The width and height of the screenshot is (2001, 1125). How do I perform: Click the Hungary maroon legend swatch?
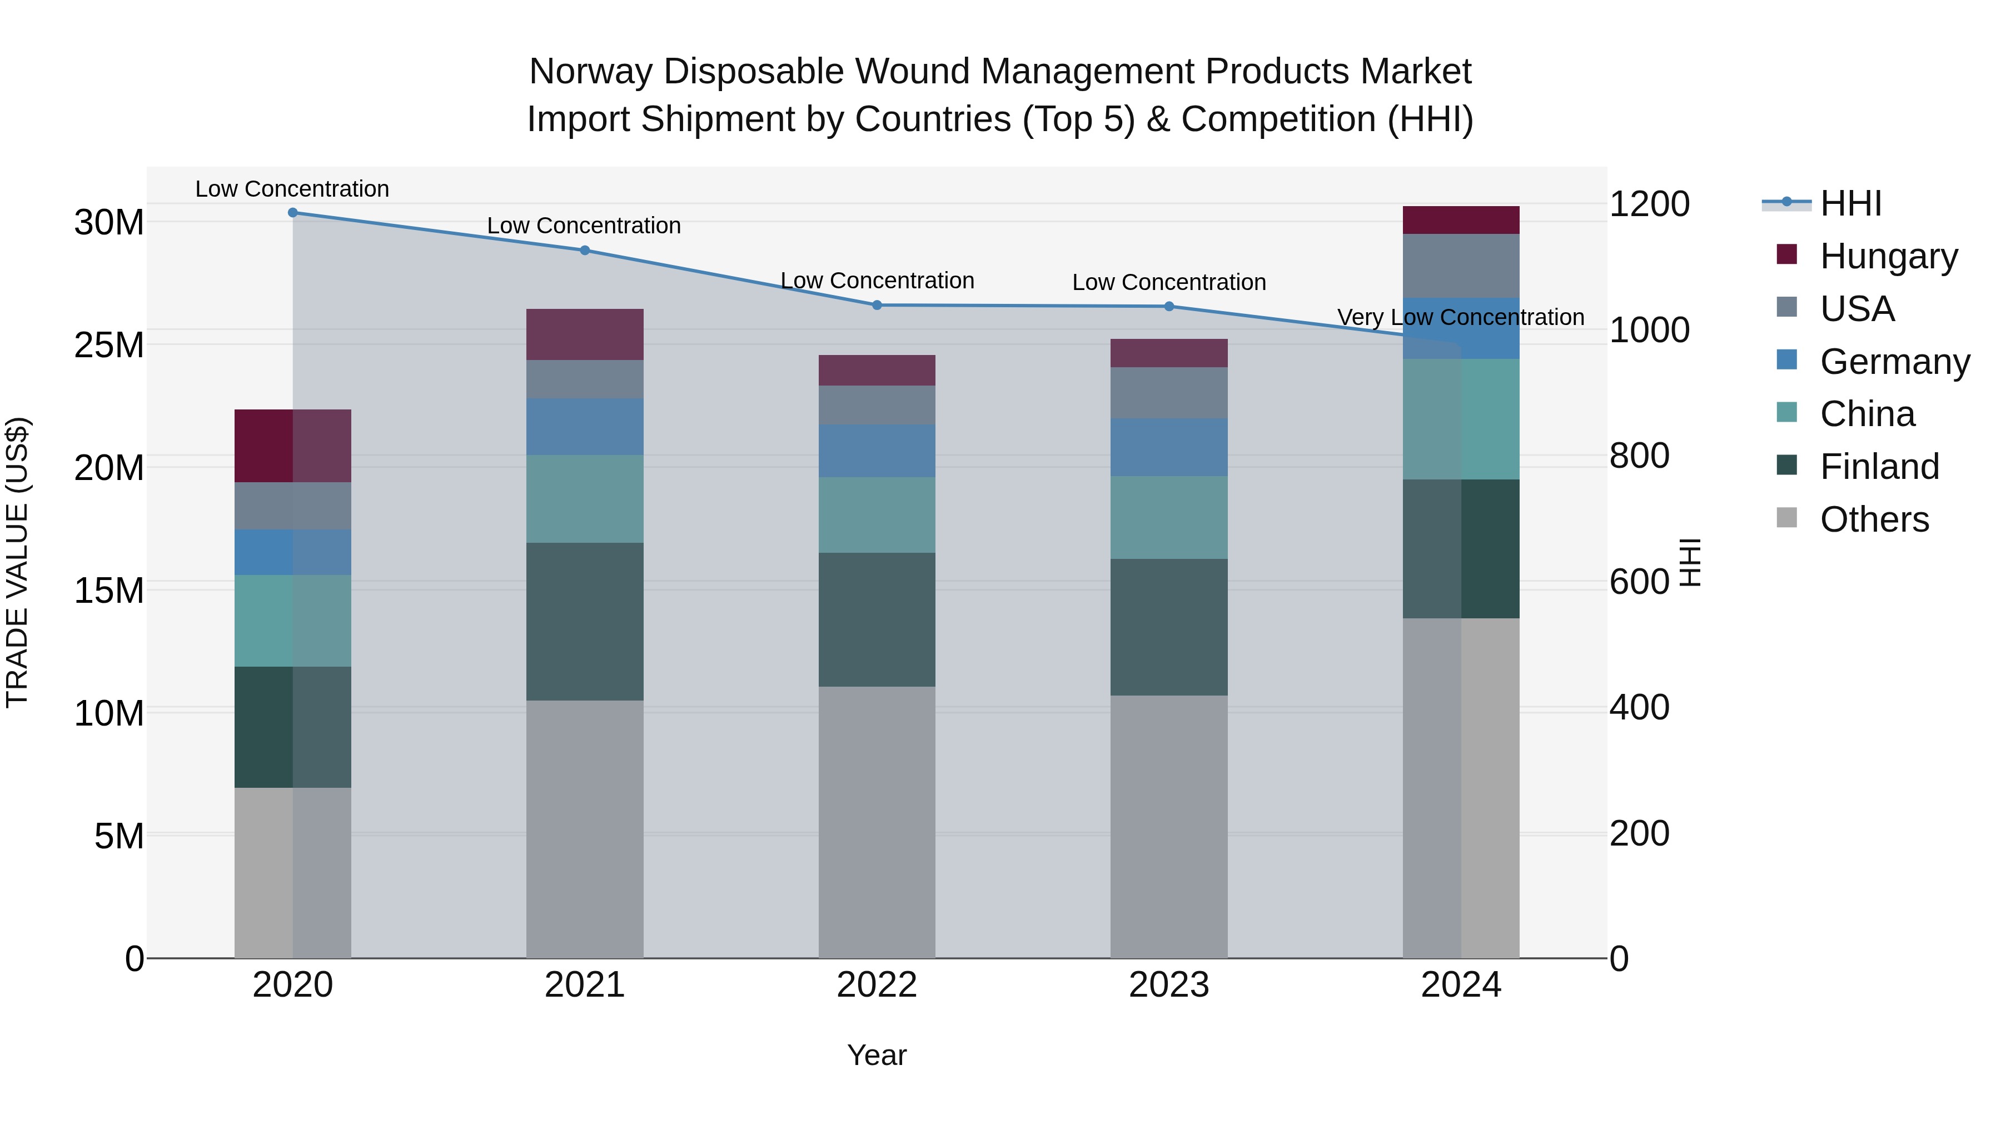point(1786,254)
